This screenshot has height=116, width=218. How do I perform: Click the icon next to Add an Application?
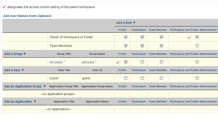35,102
